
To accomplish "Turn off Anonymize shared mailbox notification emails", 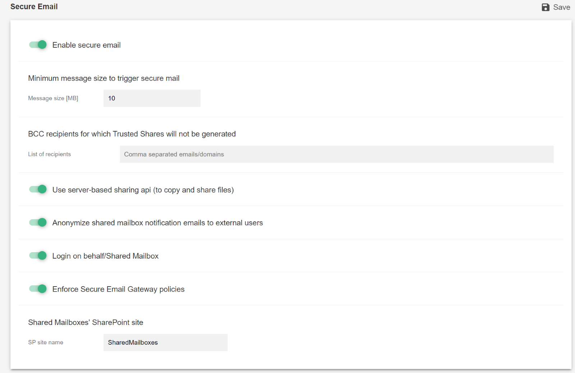I will pos(37,222).
